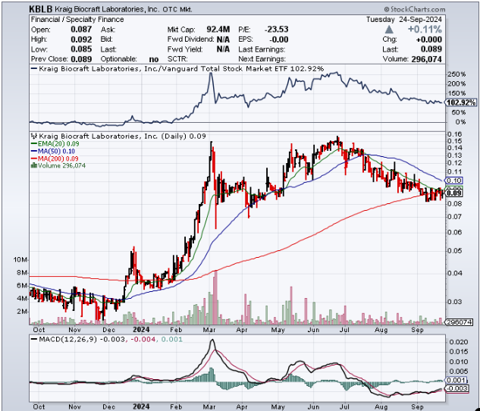480x411 pixels.
Task: Click the Sep label under MACD panel
Action: [x=417, y=407]
